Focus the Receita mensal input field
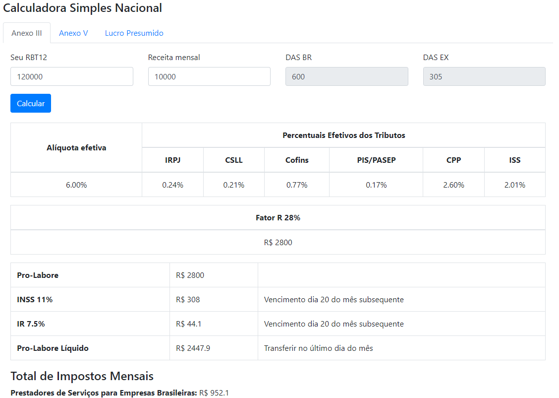This screenshot has height=398, width=559. pyautogui.click(x=209, y=76)
